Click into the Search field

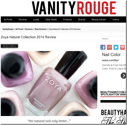114,39
